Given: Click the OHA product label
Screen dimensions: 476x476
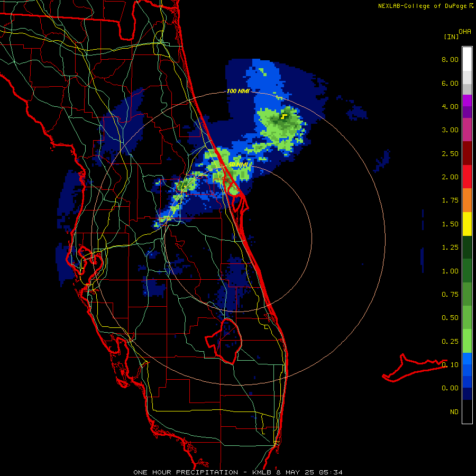Looking at the screenshot, I should 465,32.
